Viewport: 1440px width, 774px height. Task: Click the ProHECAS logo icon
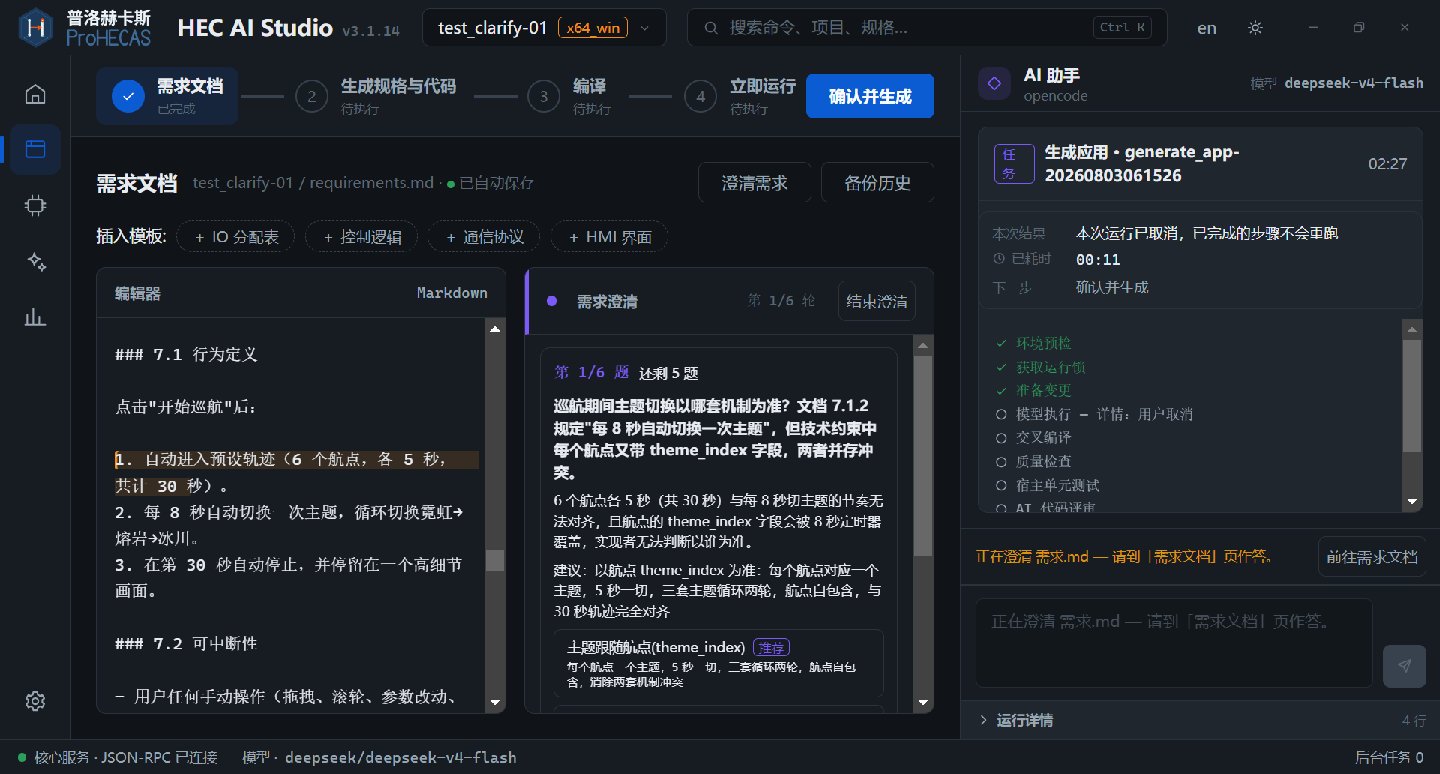pos(35,28)
